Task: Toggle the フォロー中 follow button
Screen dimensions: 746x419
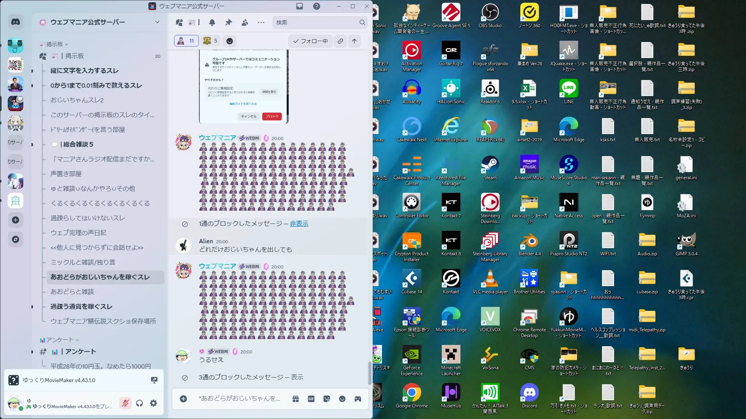Action: pyautogui.click(x=310, y=41)
